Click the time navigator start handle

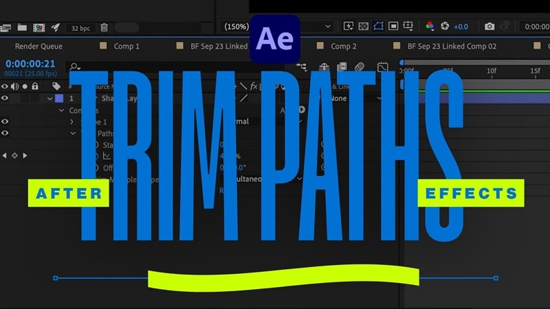click(402, 62)
